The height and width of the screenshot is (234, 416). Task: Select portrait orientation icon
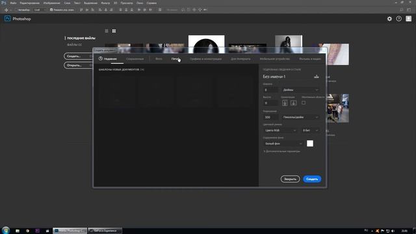tap(285, 103)
